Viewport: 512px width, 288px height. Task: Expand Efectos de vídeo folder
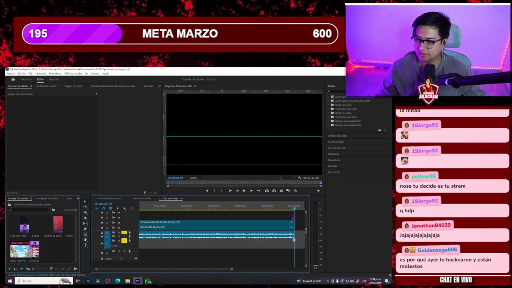tap(328, 113)
